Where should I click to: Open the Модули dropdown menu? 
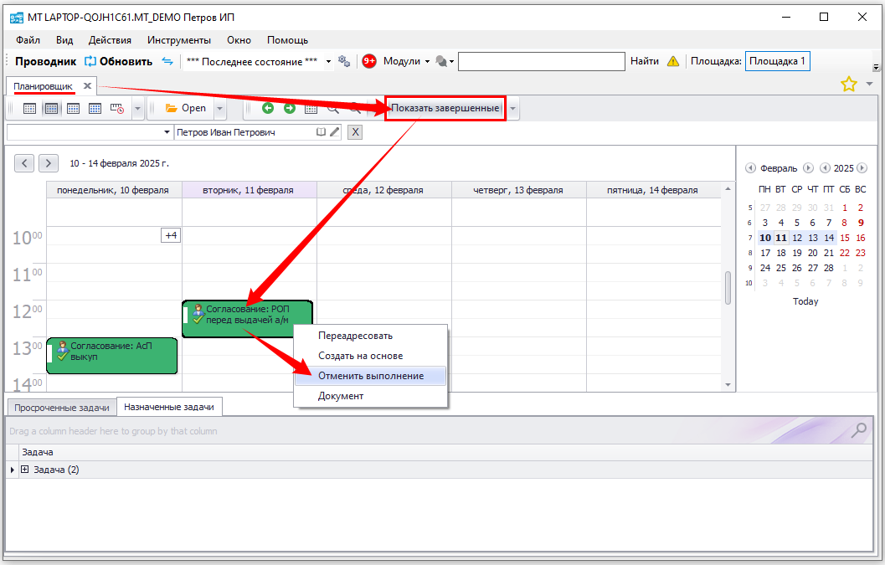406,61
